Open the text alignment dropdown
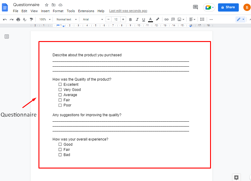This screenshot has height=181, width=251. point(192,19)
